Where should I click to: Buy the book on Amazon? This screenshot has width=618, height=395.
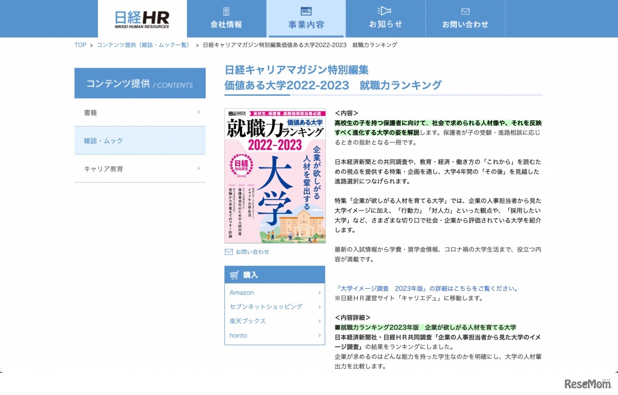tap(241, 293)
